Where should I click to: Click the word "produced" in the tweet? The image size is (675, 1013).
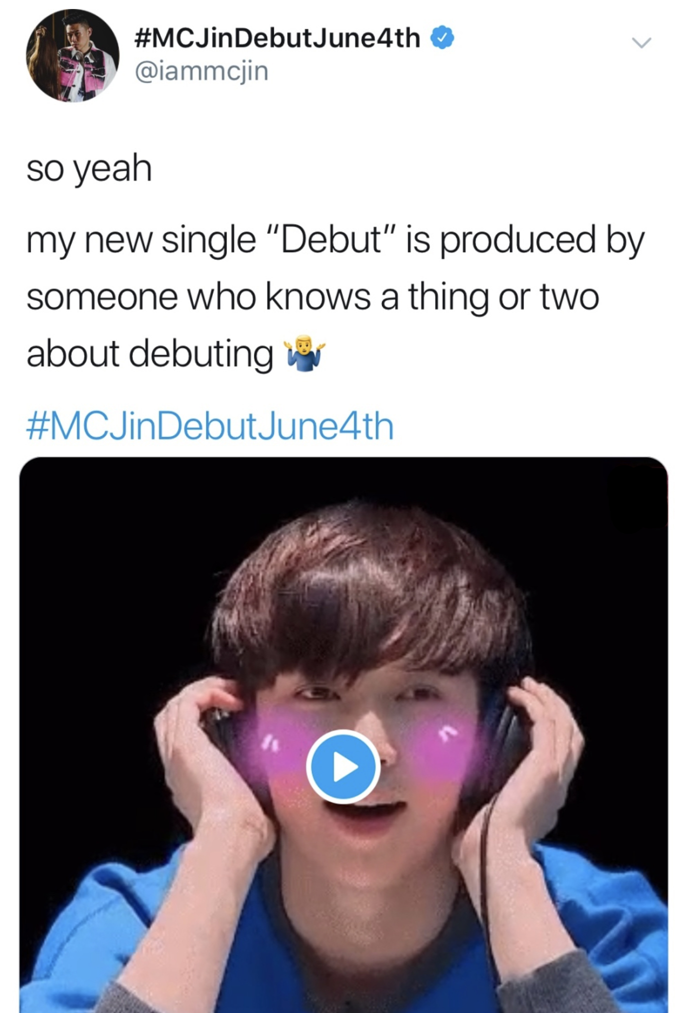(517, 240)
